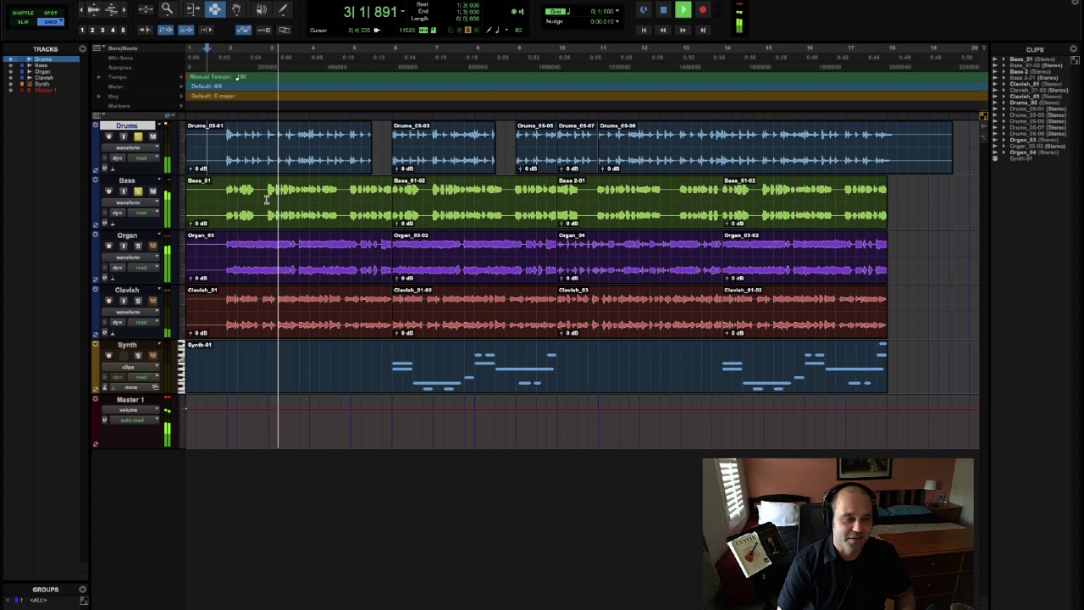Recall zoom preset 5
Viewport: 1084px width, 610px height.
tap(123, 30)
